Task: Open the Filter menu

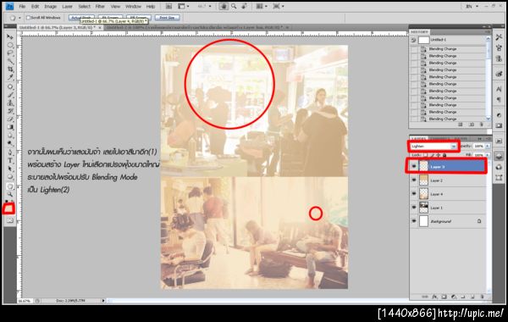Action: point(100,6)
